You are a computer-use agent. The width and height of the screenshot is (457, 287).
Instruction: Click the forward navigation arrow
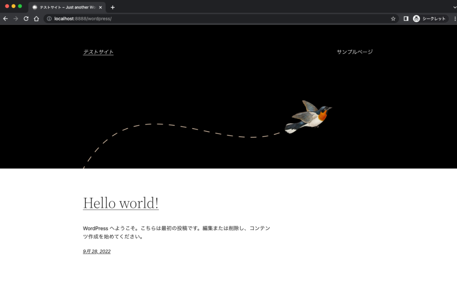pos(16,19)
